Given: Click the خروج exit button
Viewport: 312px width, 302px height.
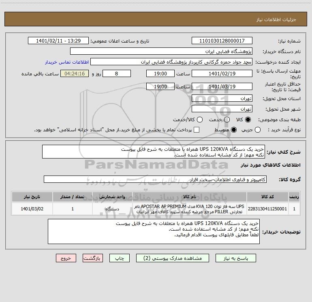Looking at the screenshot, I should [x=66, y=258].
